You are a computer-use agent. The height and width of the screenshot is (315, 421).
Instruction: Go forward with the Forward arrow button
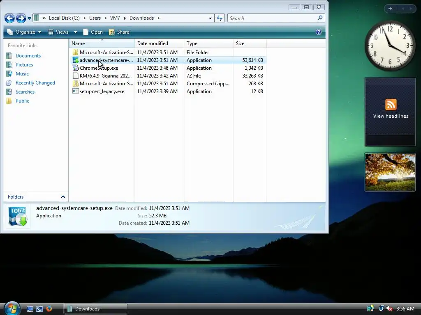(21, 18)
